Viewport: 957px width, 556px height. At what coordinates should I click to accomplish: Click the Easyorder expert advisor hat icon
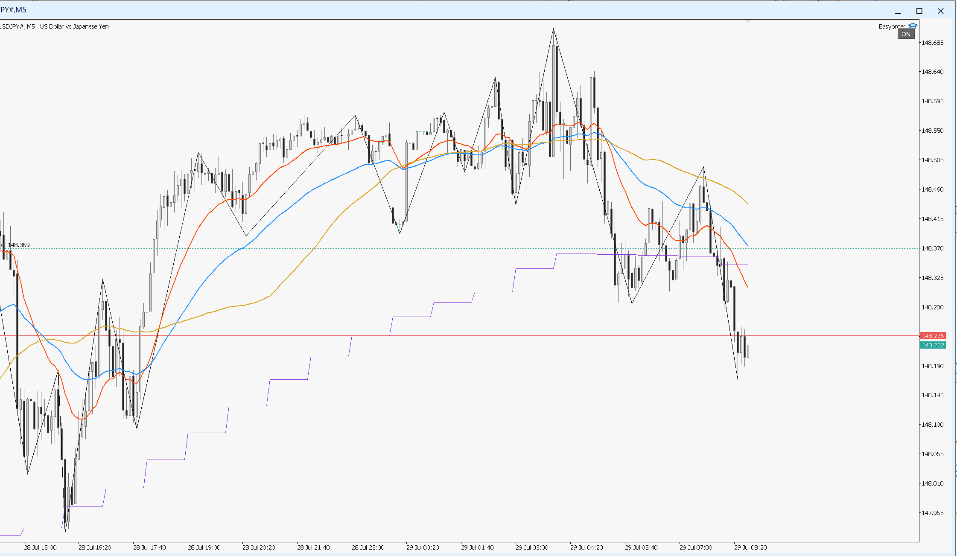point(913,26)
